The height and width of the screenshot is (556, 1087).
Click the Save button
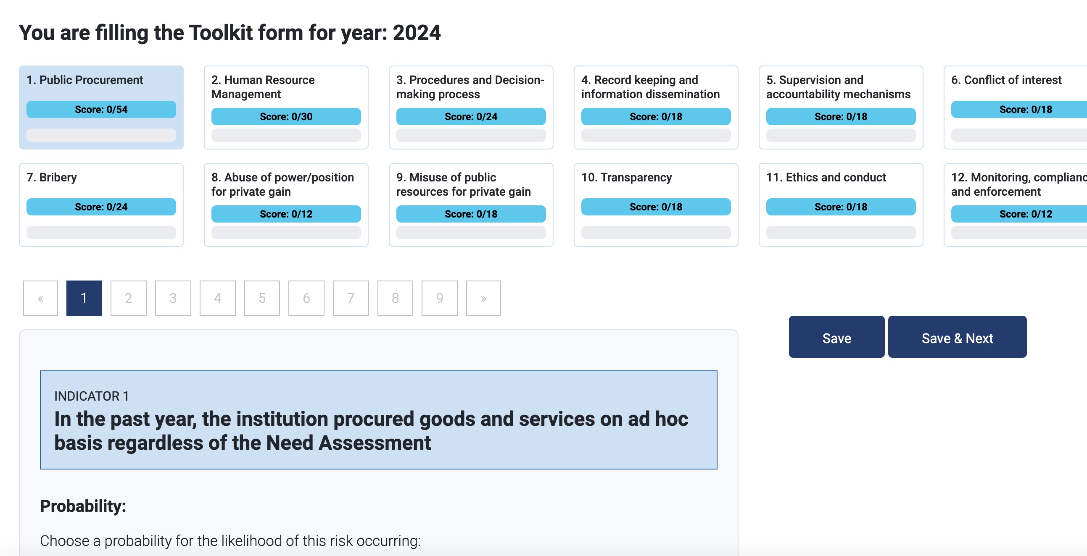tap(836, 337)
